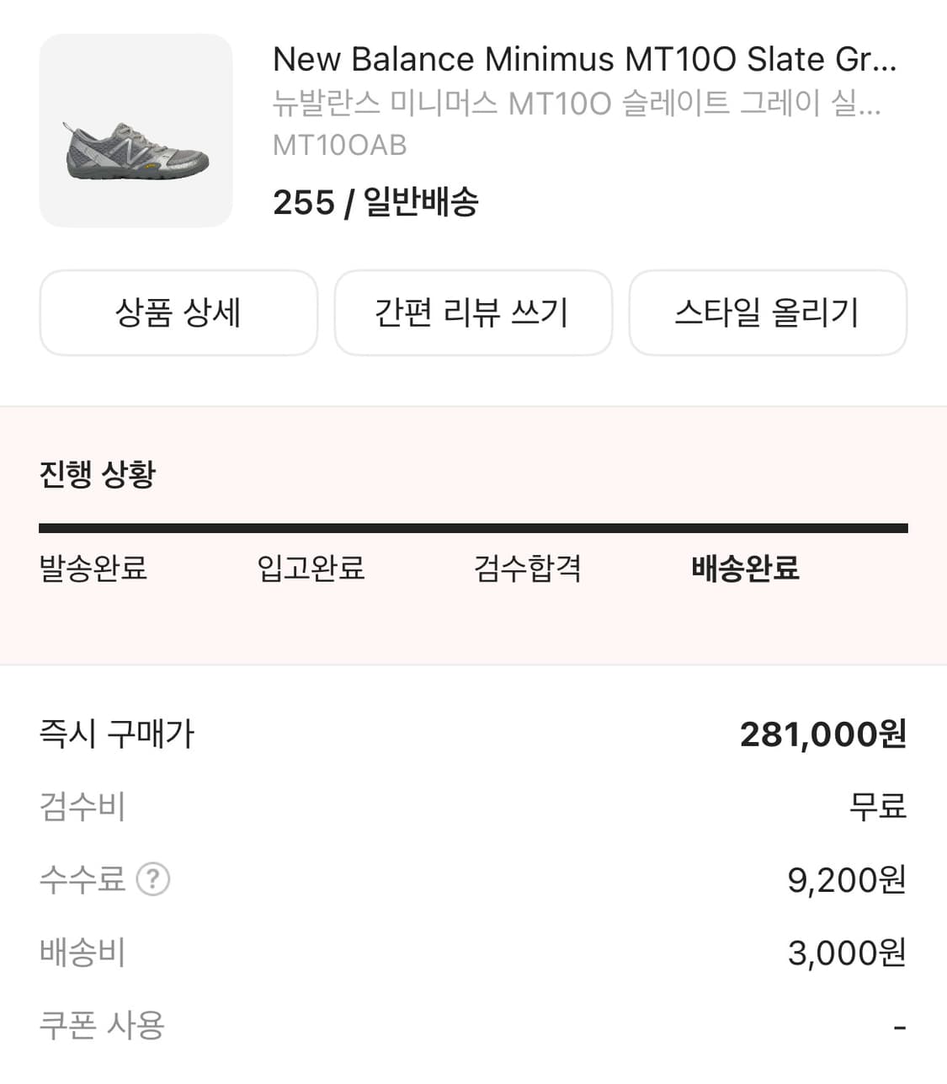Viewport: 947px width, 1084px height.
Task: Select the 검수합격 progress step
Action: pyautogui.click(x=527, y=568)
